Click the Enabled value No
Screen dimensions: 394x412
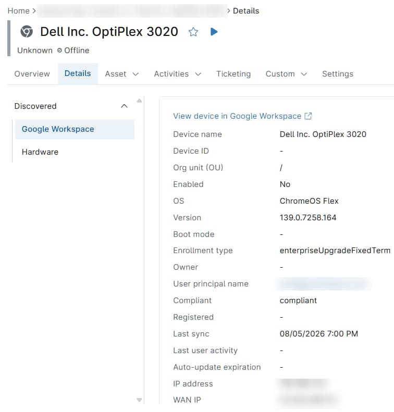tap(285, 184)
